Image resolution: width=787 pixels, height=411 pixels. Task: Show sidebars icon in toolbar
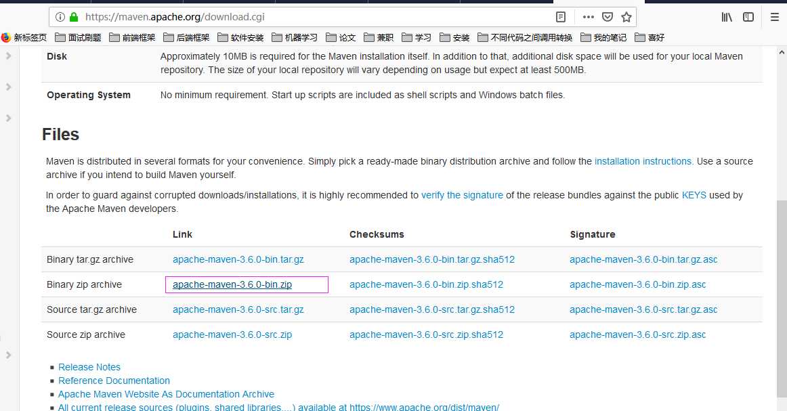click(x=748, y=17)
